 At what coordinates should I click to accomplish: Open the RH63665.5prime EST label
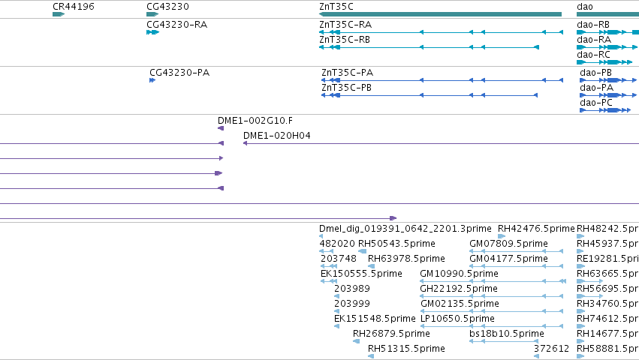607,274
